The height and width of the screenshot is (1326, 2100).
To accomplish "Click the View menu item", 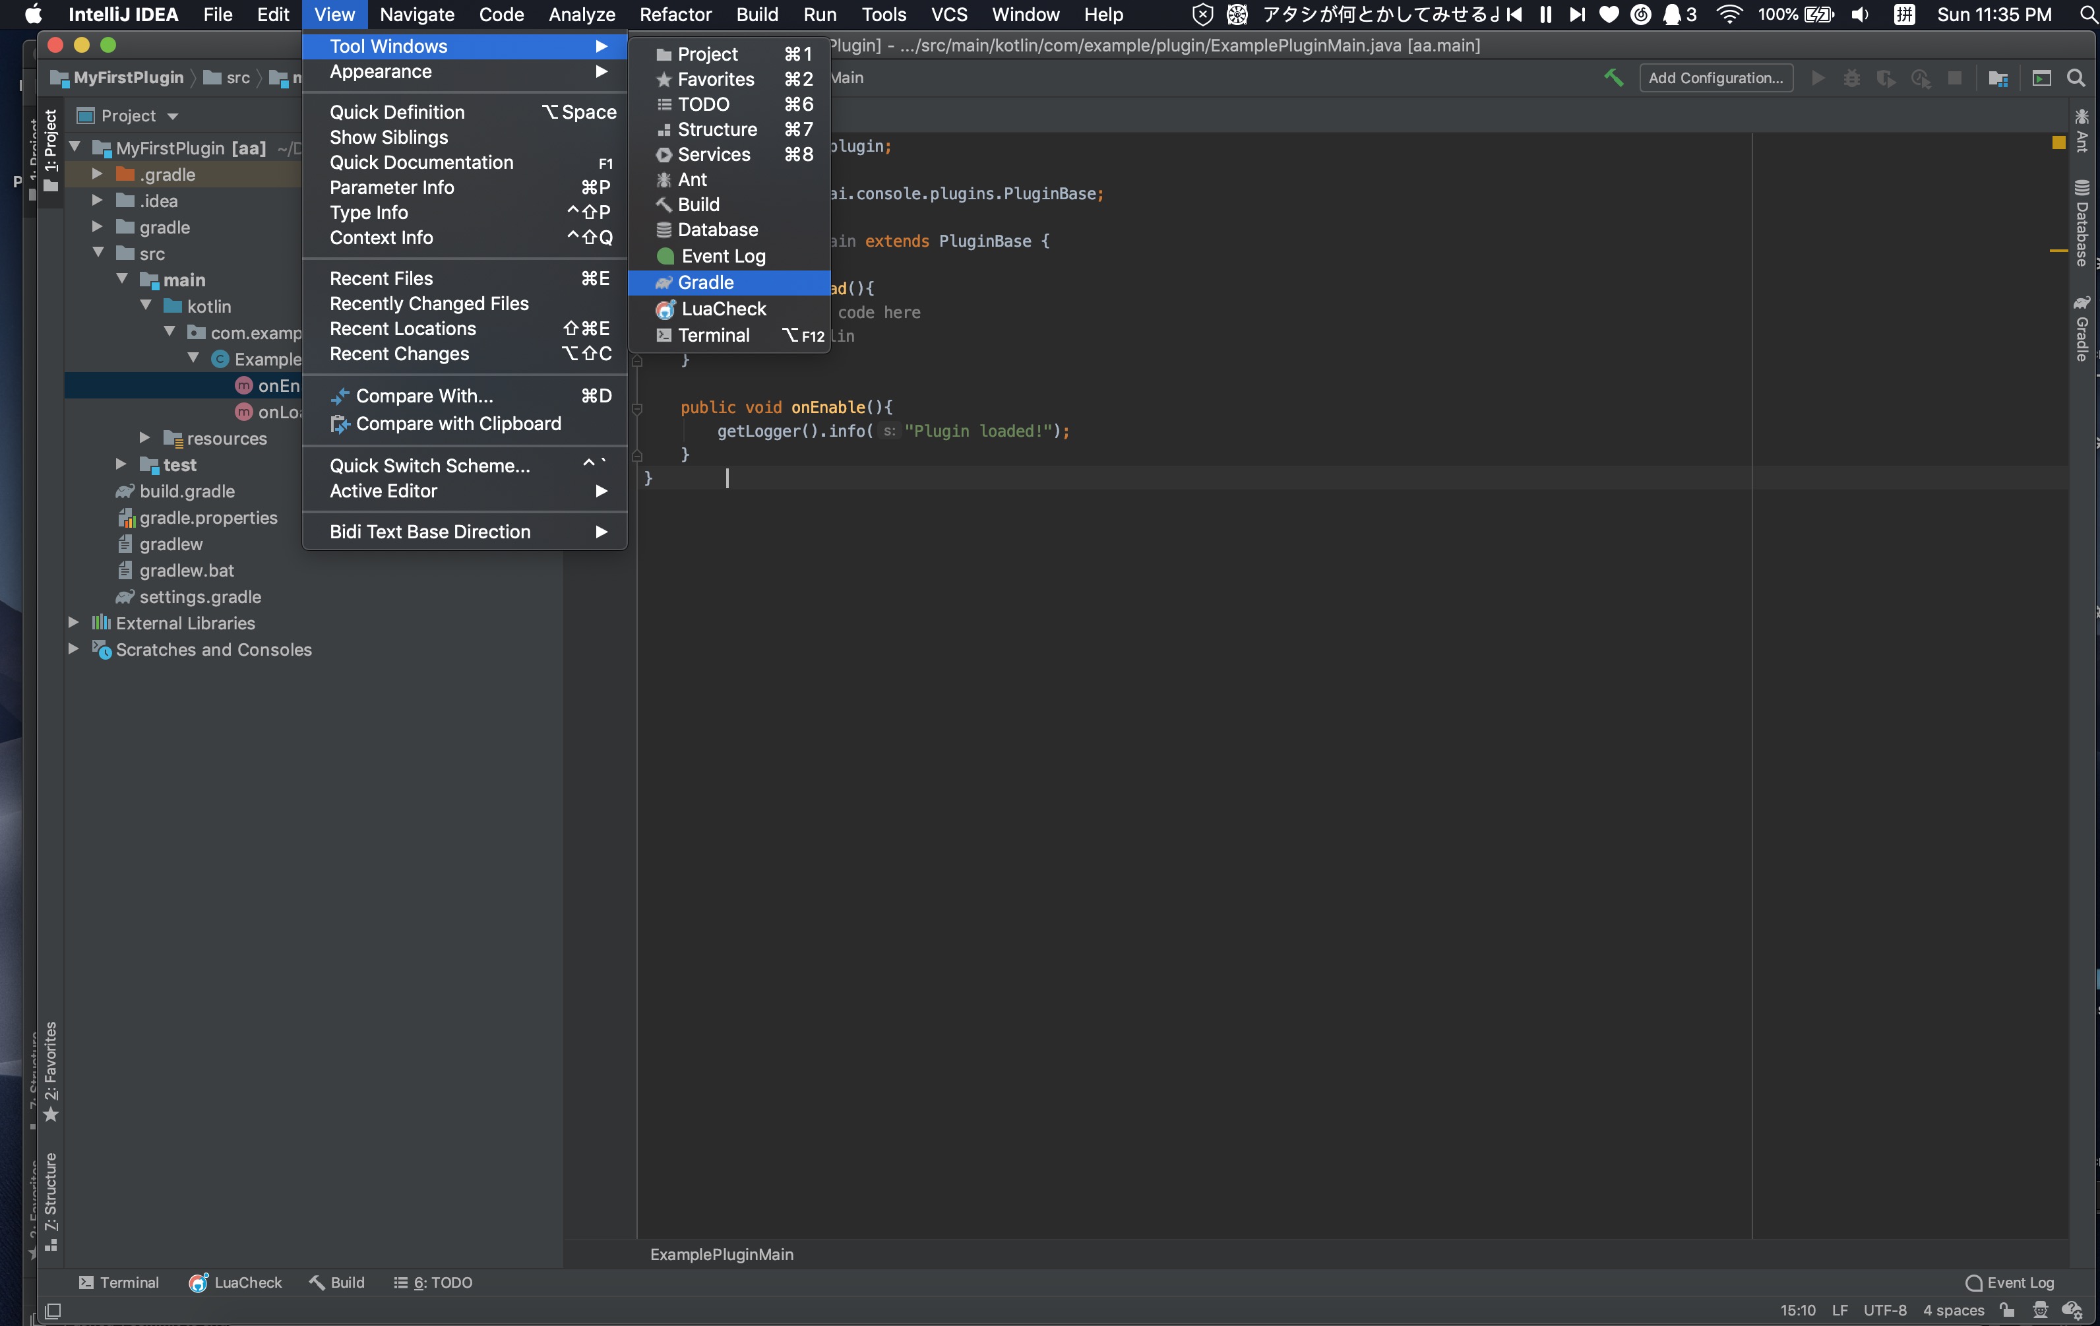I will pyautogui.click(x=334, y=14).
